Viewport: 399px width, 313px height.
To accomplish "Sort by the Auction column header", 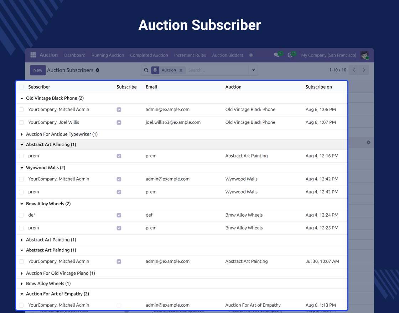I will [x=233, y=87].
